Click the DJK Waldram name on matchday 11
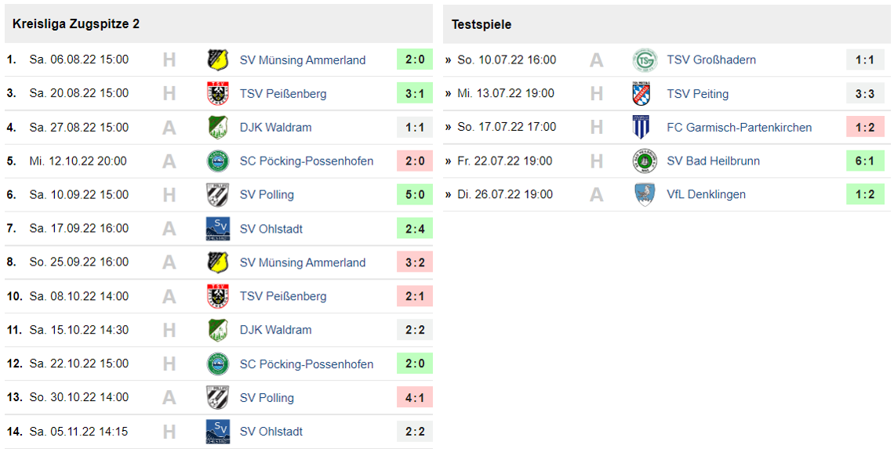This screenshot has width=894, height=452. tap(275, 330)
